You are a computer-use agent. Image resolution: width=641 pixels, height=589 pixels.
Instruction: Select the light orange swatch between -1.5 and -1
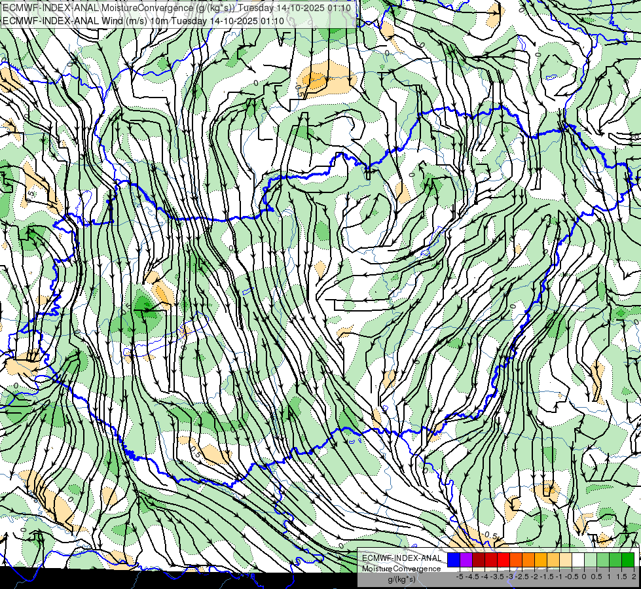[553, 560]
